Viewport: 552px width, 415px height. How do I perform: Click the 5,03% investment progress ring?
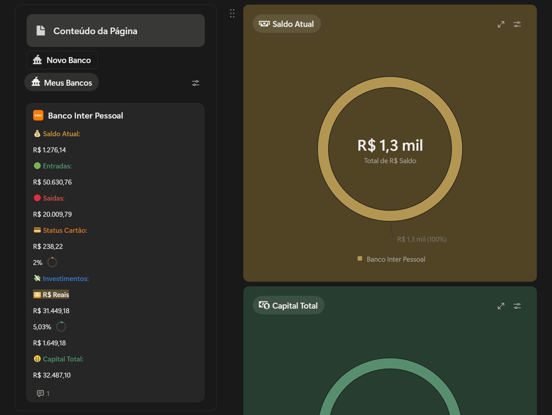tap(61, 327)
